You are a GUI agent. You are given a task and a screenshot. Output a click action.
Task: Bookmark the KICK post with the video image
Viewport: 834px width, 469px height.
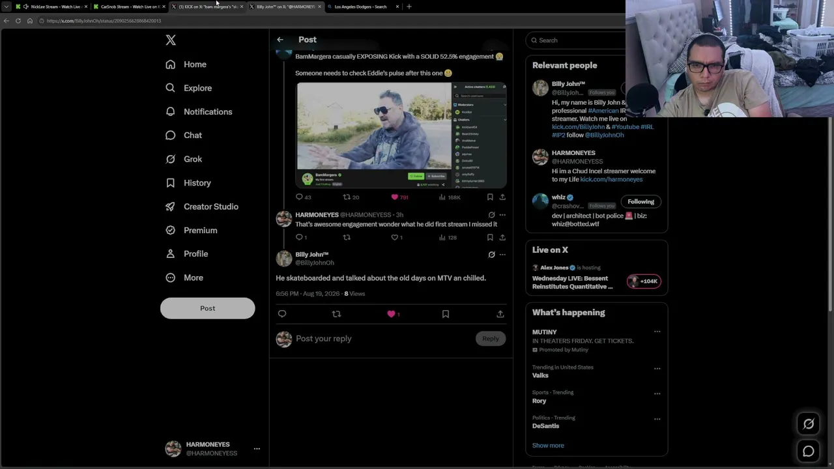click(490, 197)
